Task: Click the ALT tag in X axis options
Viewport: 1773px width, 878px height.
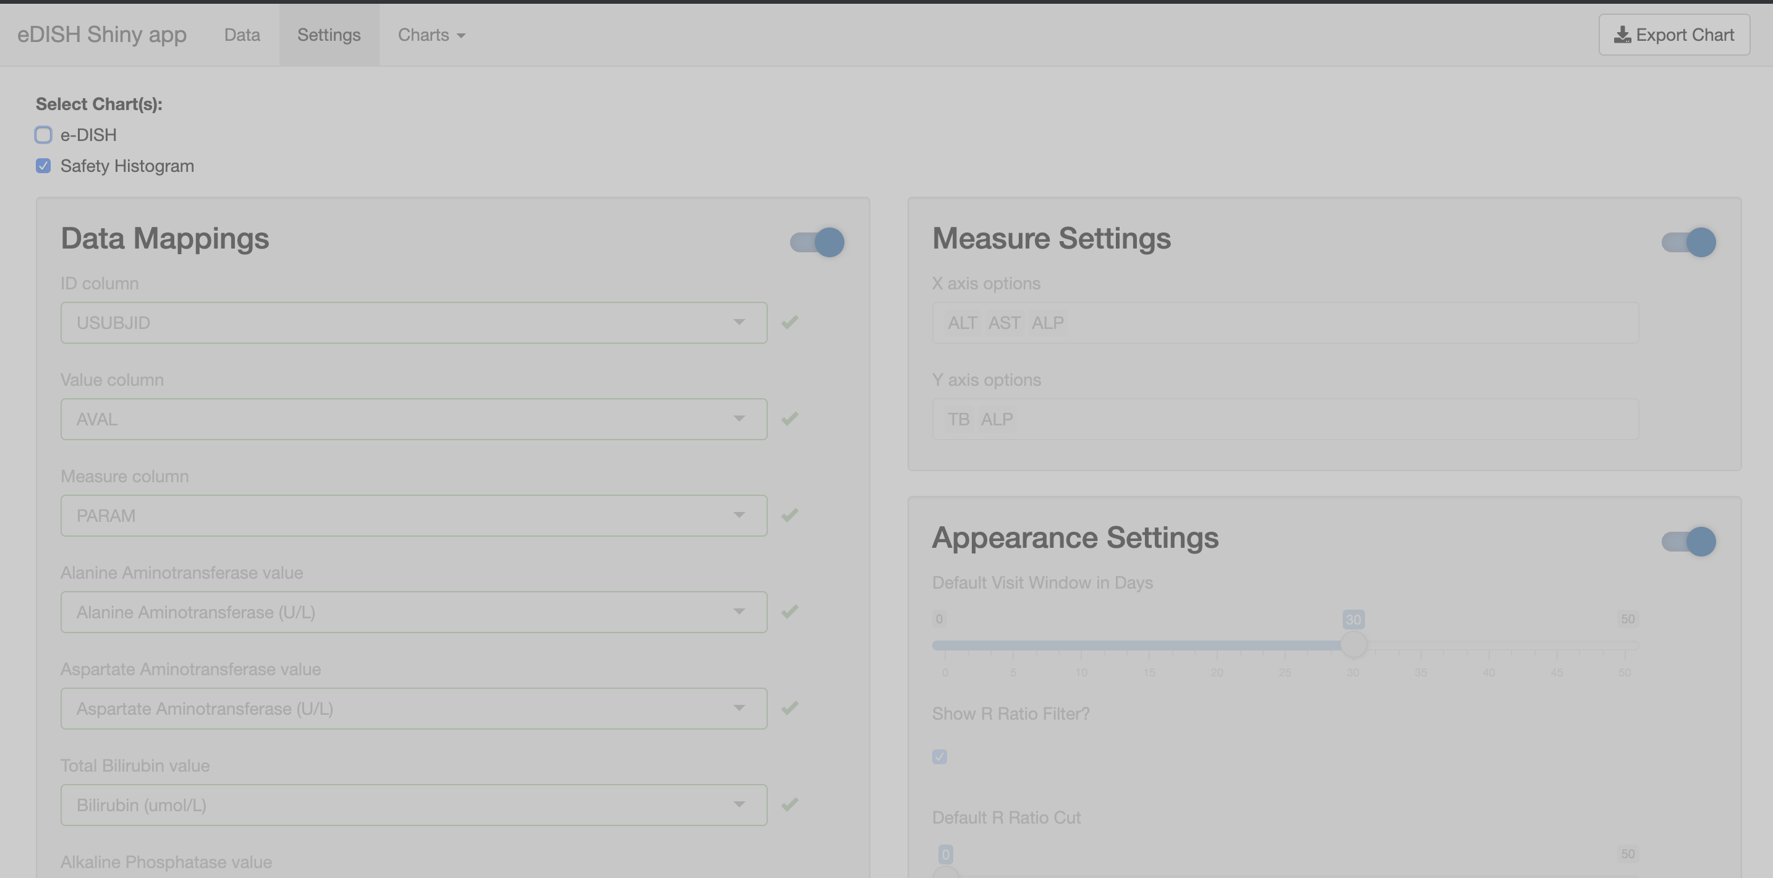Action: (961, 322)
